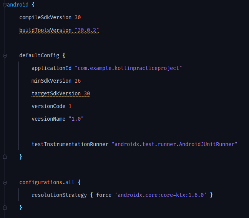Click compileSdkVersion property name
This screenshot has width=249, height=218.
45,17
